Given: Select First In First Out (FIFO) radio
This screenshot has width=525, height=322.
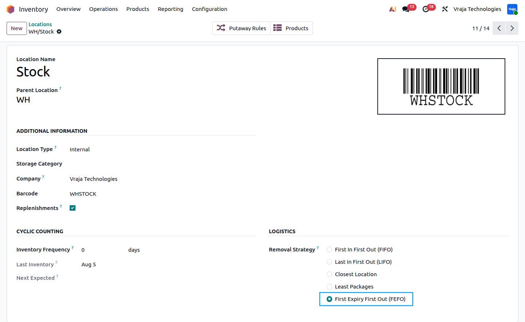Looking at the screenshot, I should [329, 250].
